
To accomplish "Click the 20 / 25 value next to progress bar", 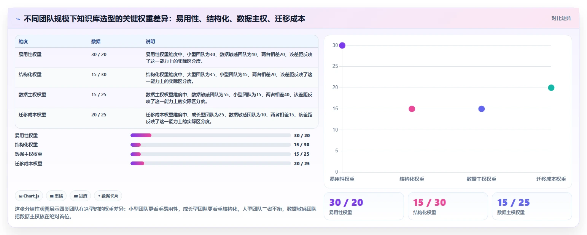I will [302, 163].
